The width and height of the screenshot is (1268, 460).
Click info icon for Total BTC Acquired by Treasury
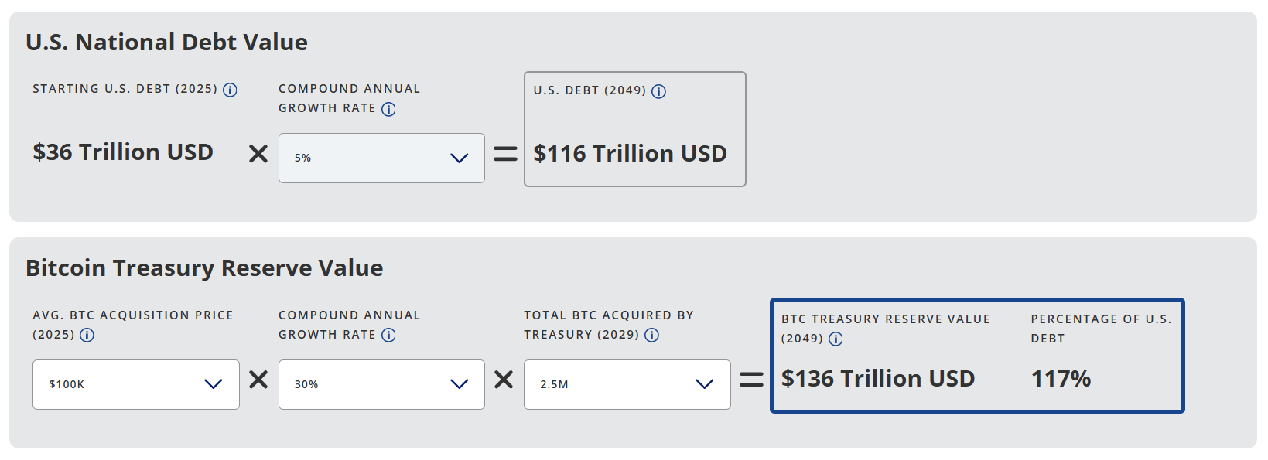[652, 335]
